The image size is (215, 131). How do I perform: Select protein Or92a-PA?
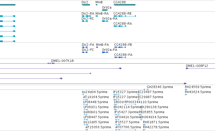110,50
